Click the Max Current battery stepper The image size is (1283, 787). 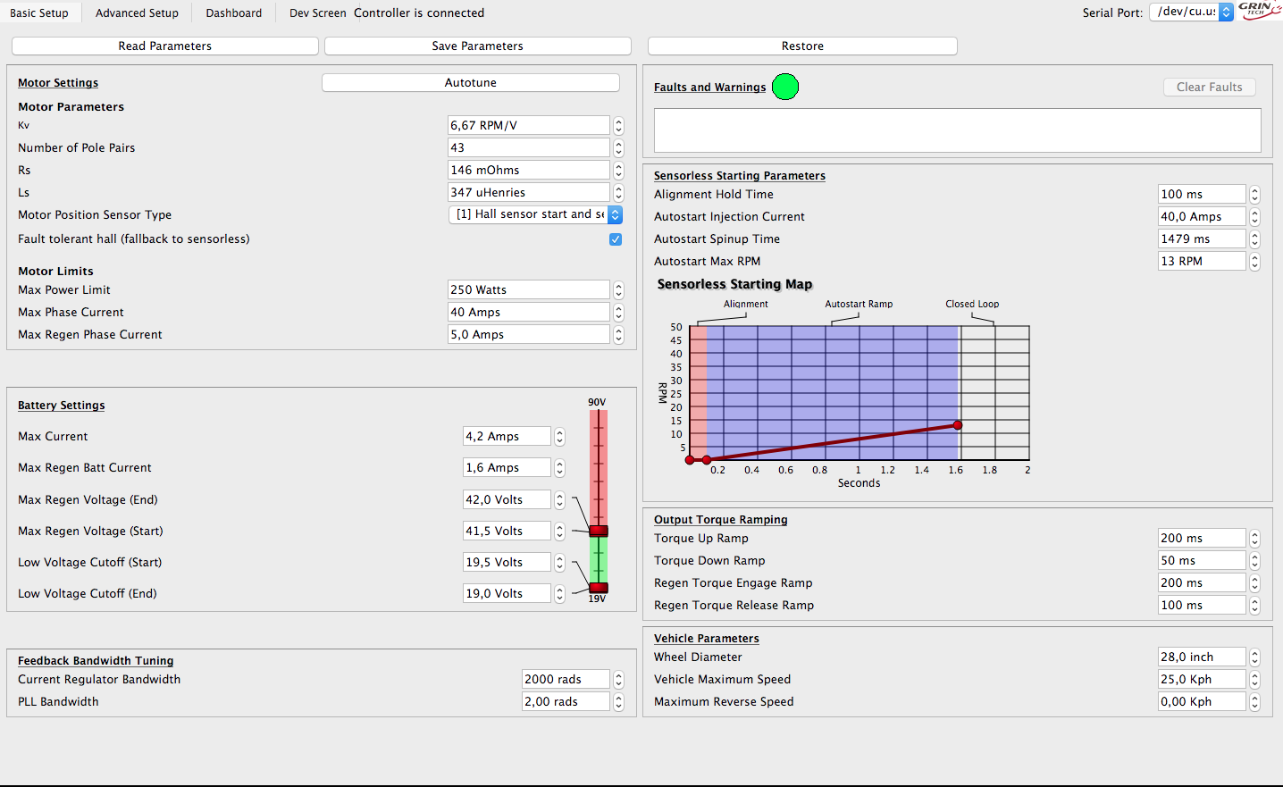559,437
